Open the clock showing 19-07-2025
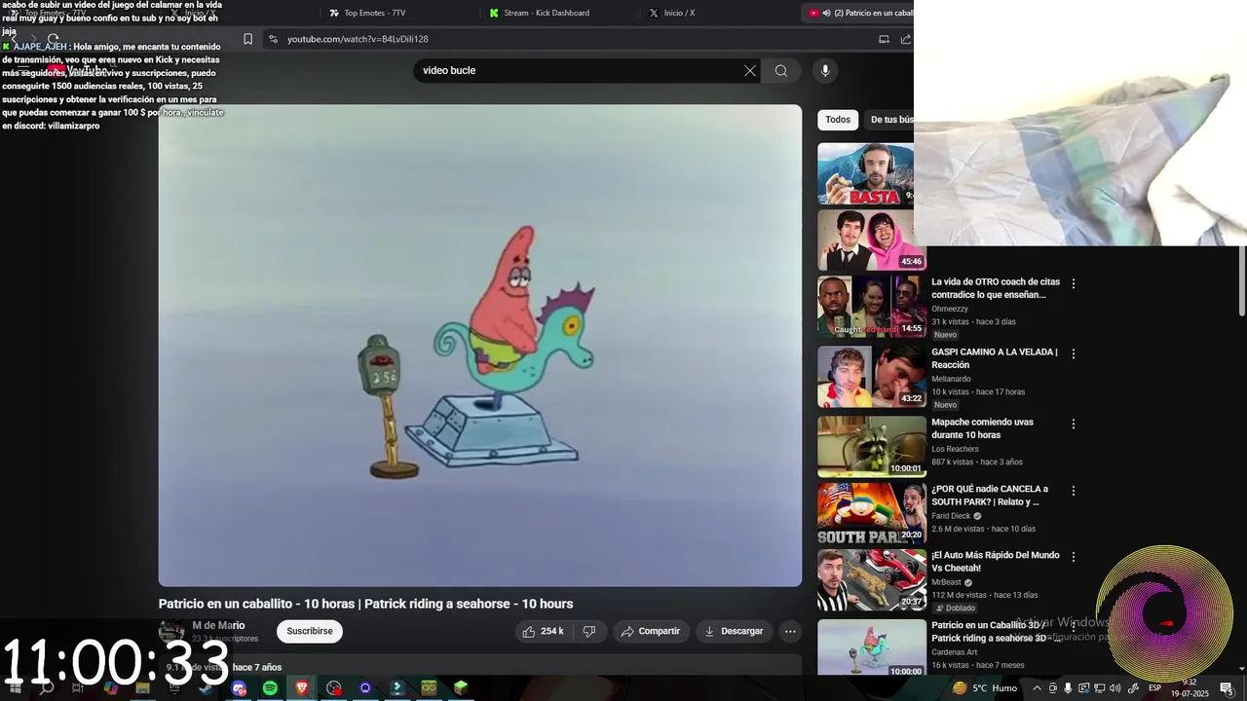The image size is (1247, 701). coord(1190,688)
